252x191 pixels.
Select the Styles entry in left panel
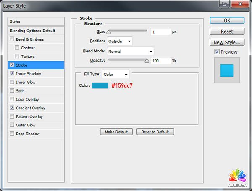(x=36, y=21)
